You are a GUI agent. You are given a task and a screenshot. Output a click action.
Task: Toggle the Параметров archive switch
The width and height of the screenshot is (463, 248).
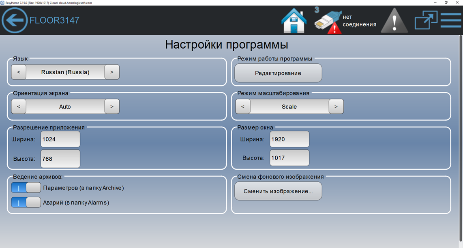pyautogui.click(x=26, y=188)
